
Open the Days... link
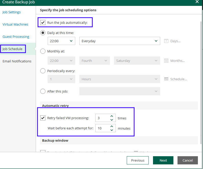[175, 41]
